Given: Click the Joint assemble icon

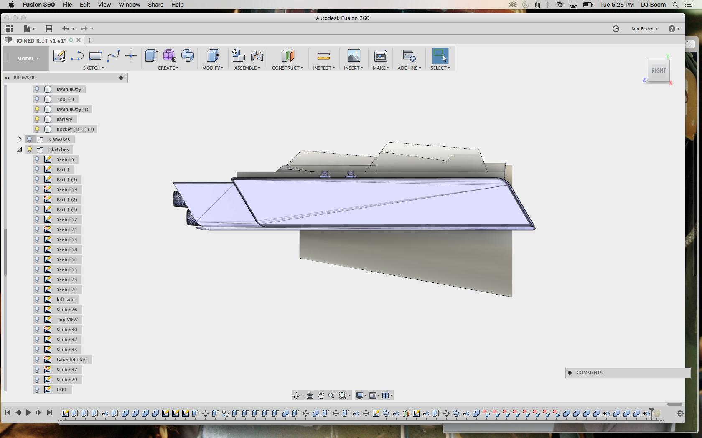Looking at the screenshot, I should [257, 55].
